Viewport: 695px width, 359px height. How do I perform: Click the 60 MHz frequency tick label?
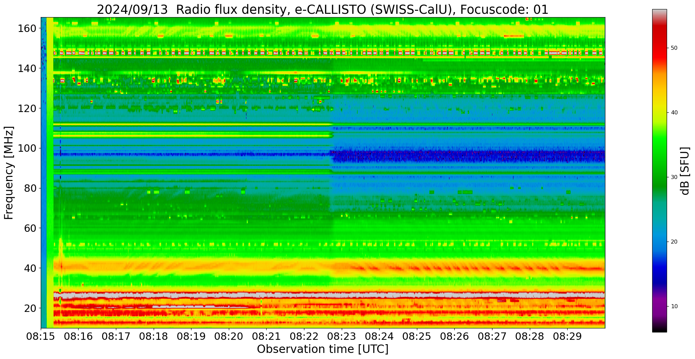(30, 228)
